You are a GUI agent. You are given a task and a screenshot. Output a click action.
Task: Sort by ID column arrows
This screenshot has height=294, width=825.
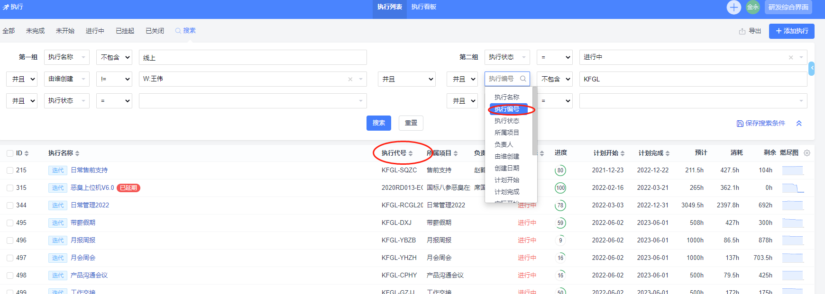pyautogui.click(x=27, y=153)
